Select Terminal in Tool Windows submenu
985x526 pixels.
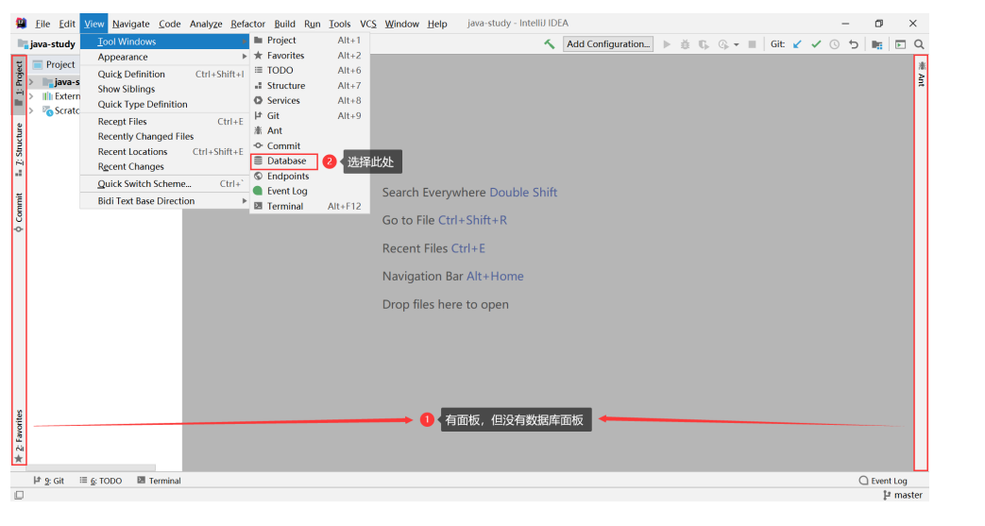click(309, 206)
